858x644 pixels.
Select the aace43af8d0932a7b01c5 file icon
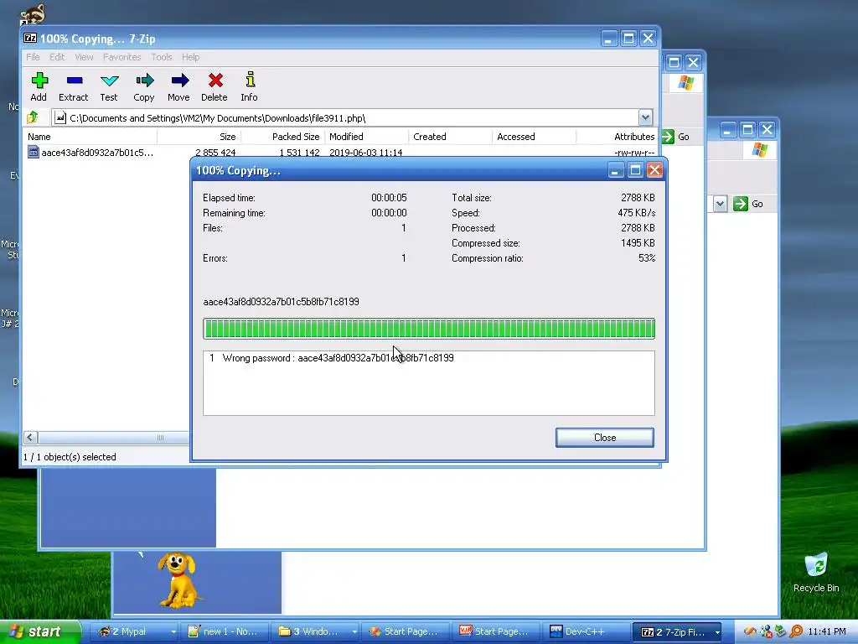tap(34, 153)
